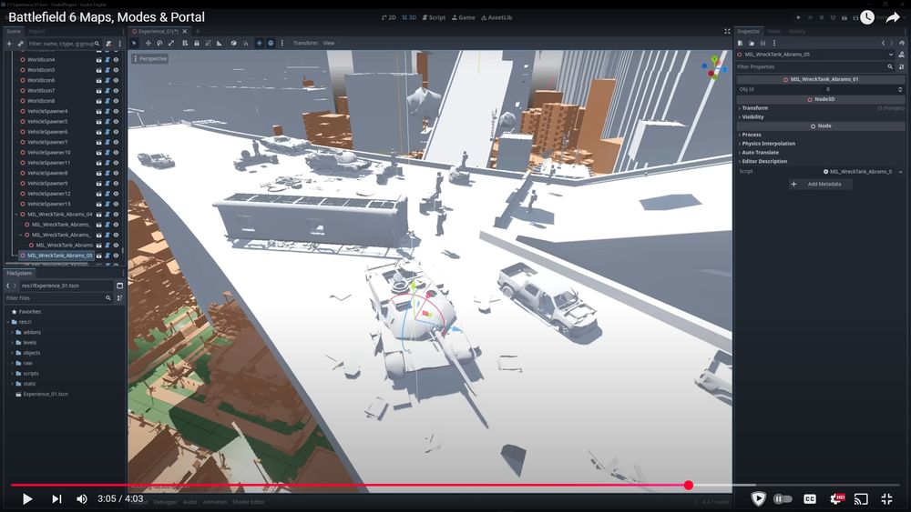Hide WorldIcon4 with its eye icon

point(117,60)
